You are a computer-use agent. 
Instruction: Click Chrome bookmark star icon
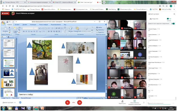click(x=167, y=6)
